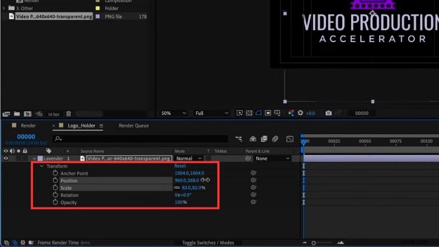The height and width of the screenshot is (247, 439).
Task: Close the Logo_Holder timeline tab
Action: click(x=53, y=126)
